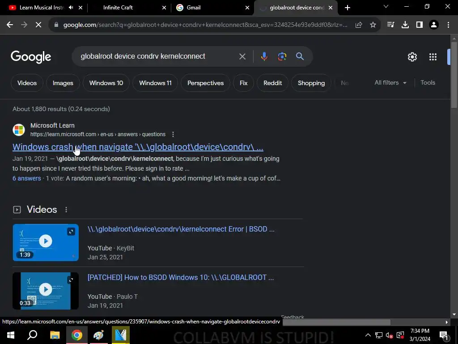Go back using the browser back arrow

coord(10,25)
